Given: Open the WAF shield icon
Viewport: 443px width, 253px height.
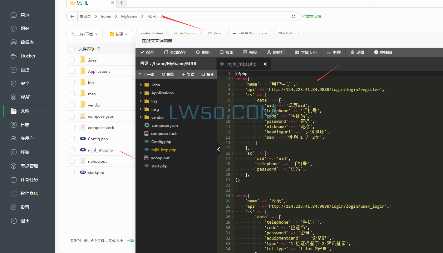Looking at the screenshot, I should point(13,97).
